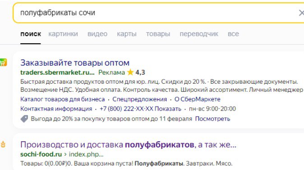Click the SberMarket shopping cart favicon
Image resolution: width=304 pixels, height=170 pixels.
pyautogui.click(x=3, y=62)
